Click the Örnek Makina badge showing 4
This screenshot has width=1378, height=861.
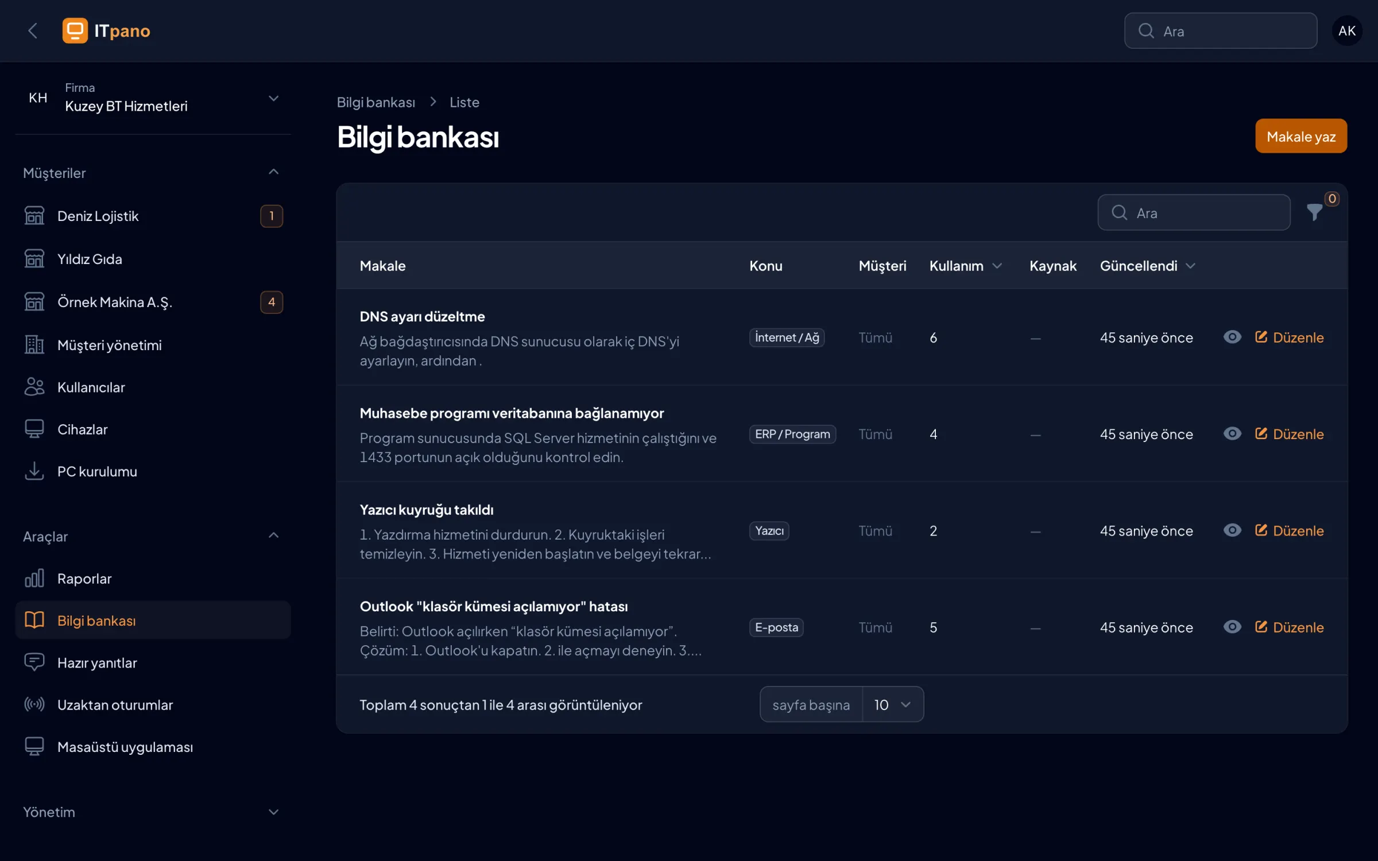coord(271,302)
